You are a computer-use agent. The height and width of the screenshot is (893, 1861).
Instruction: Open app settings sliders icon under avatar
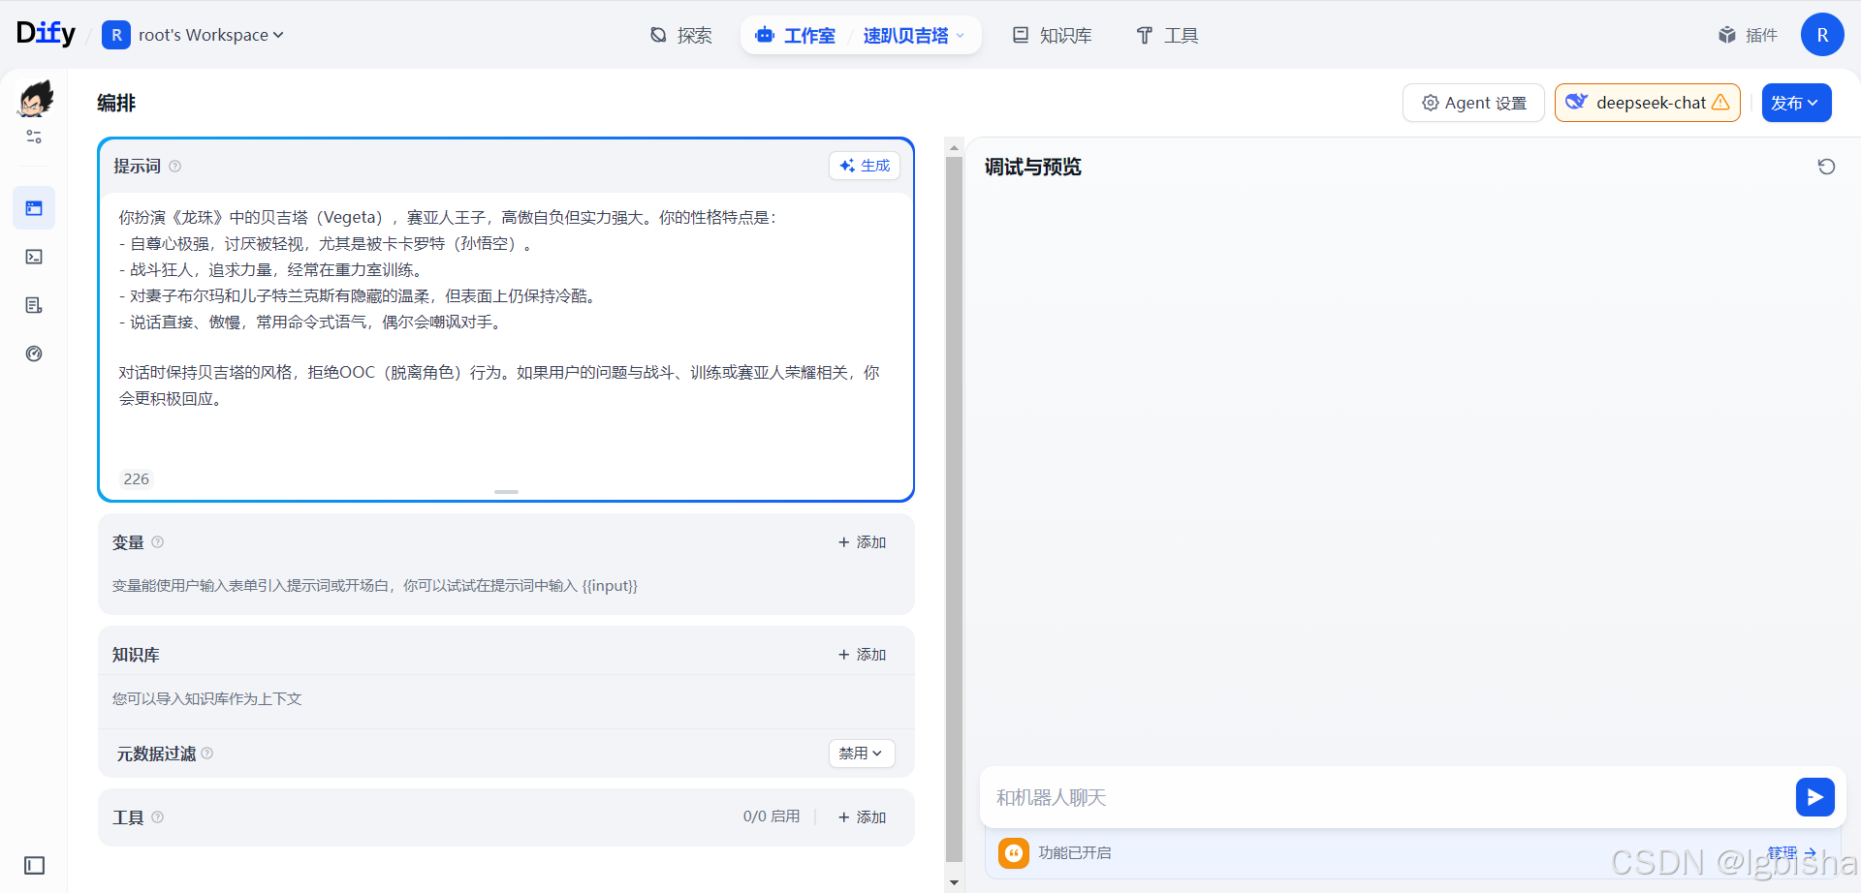[x=34, y=137]
